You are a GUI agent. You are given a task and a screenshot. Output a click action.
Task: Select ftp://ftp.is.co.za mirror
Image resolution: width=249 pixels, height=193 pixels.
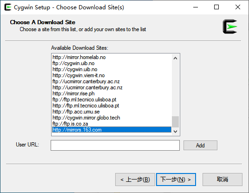(x=112, y=124)
